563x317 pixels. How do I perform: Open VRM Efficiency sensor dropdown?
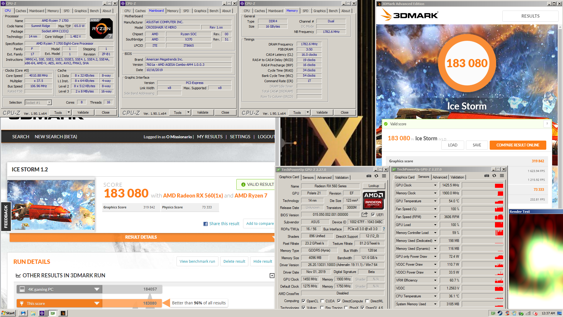coord(435,280)
